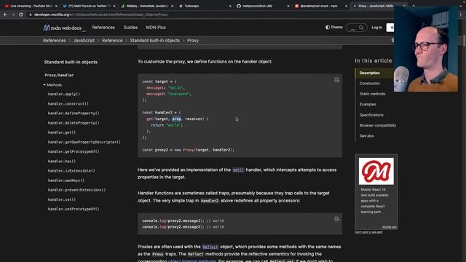Collapse the Methods section in sidebar

point(52,85)
